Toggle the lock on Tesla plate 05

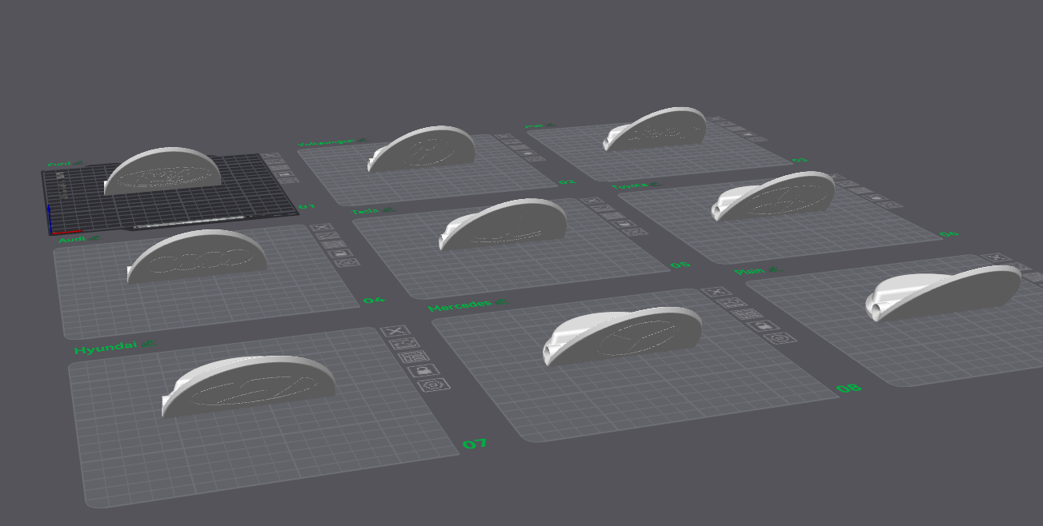pyautogui.click(x=624, y=224)
